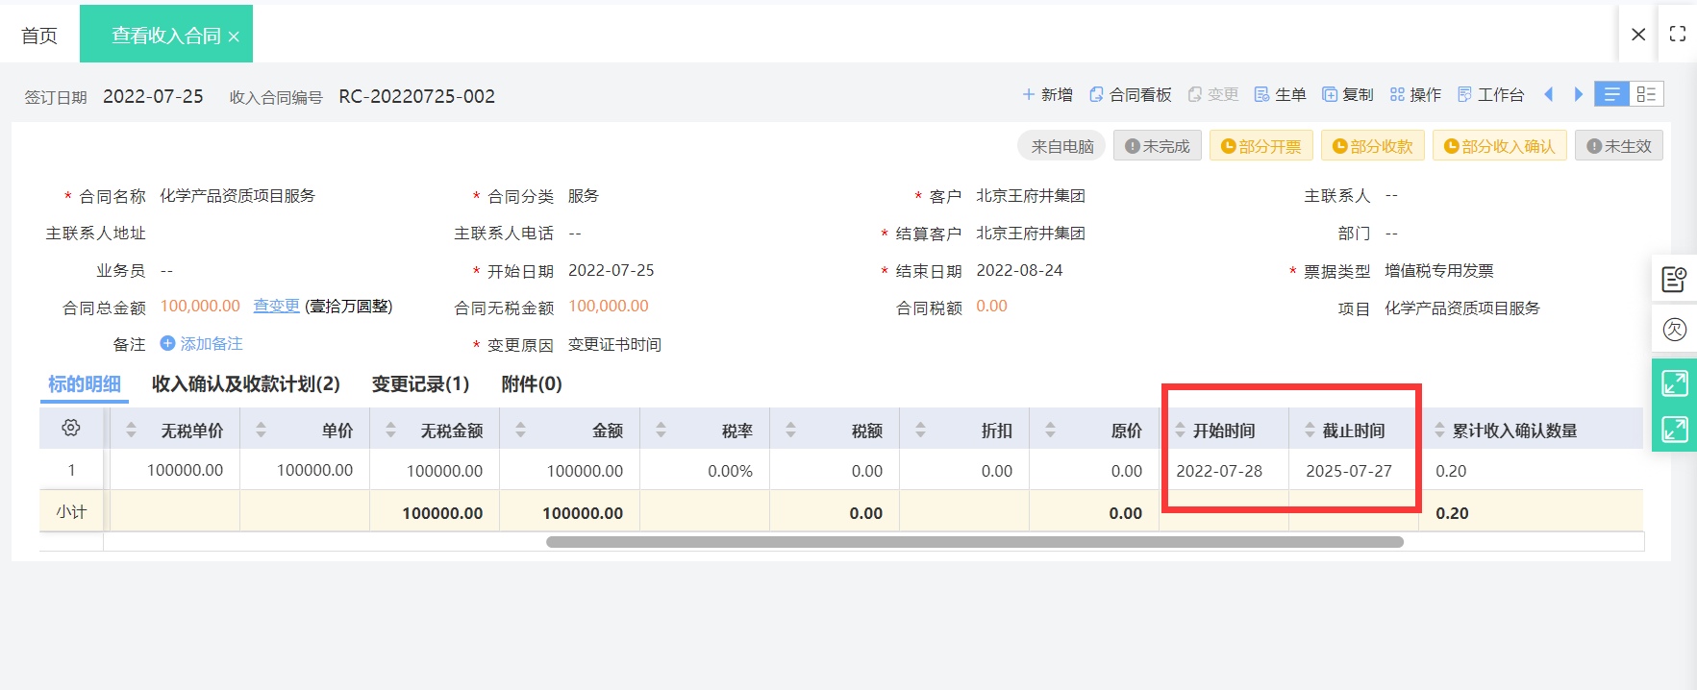Go to next record with right arrow

point(1578,94)
